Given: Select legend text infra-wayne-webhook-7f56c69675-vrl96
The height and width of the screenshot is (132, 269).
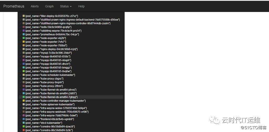Looking at the screenshot, I should 57,112.
